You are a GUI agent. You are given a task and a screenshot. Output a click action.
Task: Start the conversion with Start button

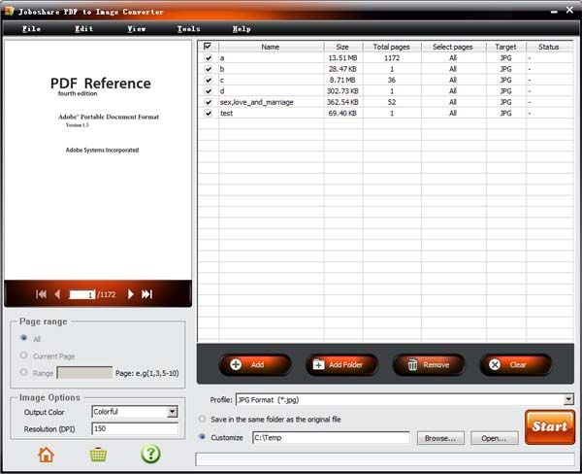[550, 426]
